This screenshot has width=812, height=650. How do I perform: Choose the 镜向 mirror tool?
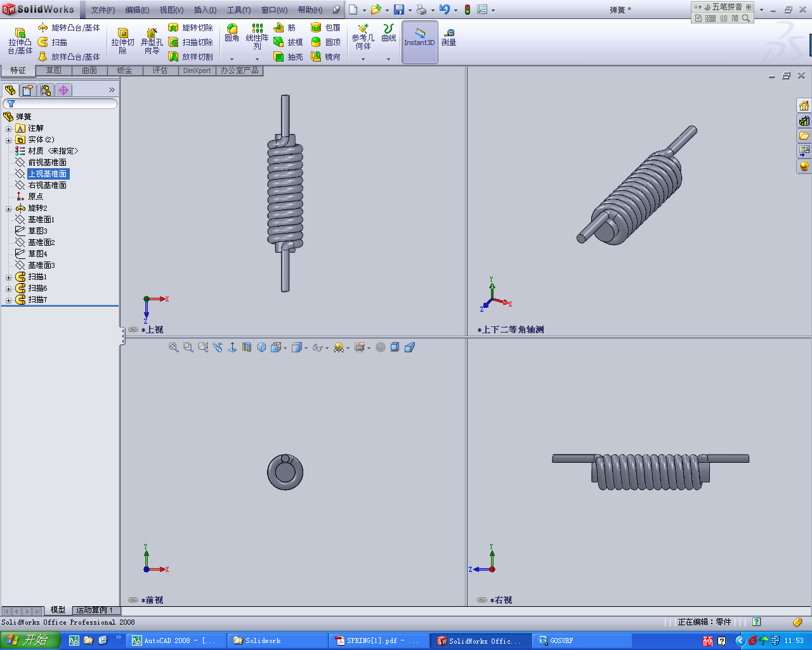326,56
